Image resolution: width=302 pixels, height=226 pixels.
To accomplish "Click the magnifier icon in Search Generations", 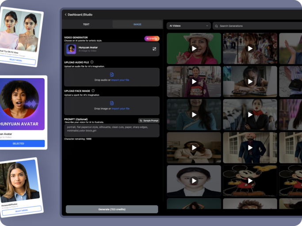I will pyautogui.click(x=216, y=26).
